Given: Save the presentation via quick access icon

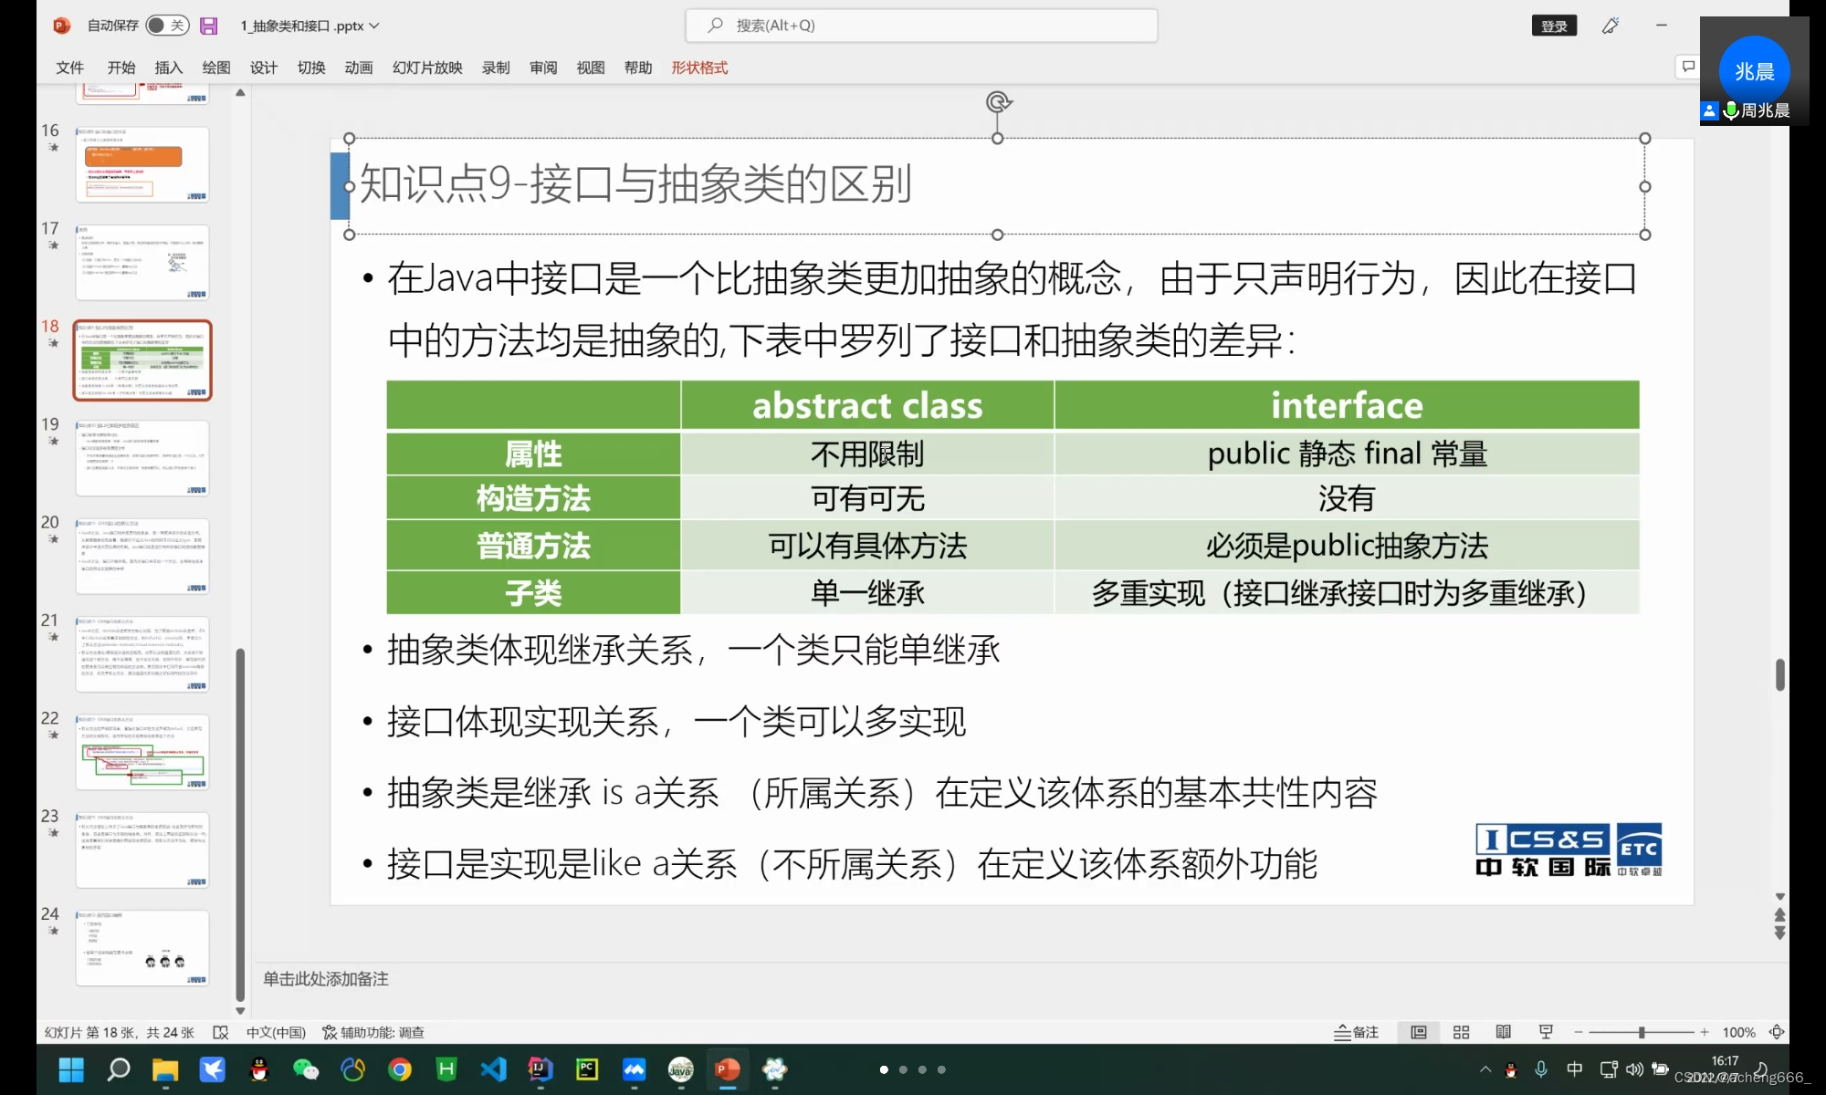Looking at the screenshot, I should [209, 26].
